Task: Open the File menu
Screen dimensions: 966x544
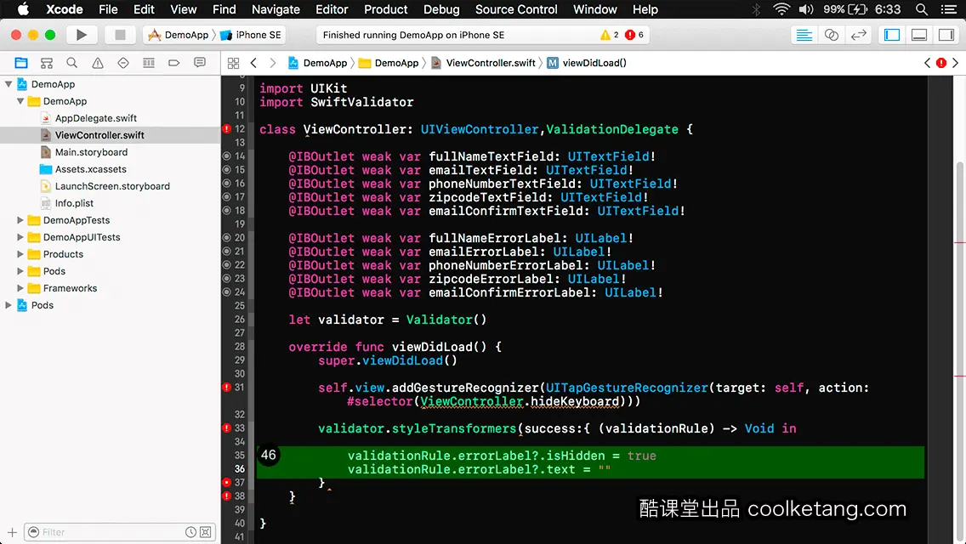Action: coord(108,9)
